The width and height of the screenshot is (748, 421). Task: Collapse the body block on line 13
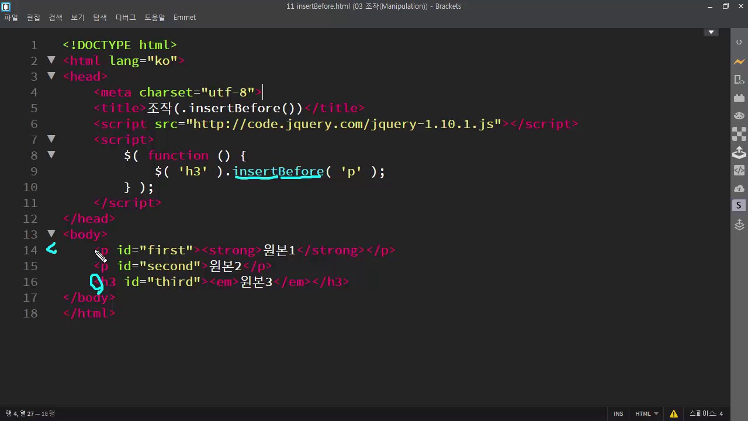tap(51, 233)
